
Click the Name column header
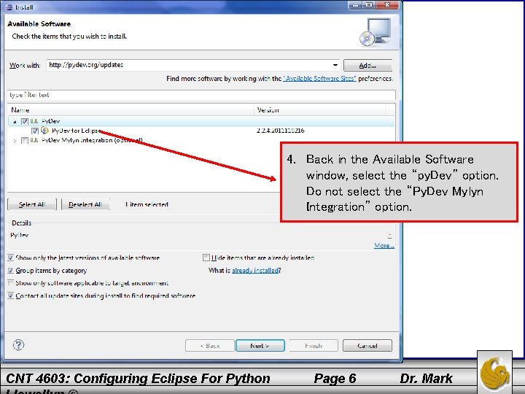point(131,110)
